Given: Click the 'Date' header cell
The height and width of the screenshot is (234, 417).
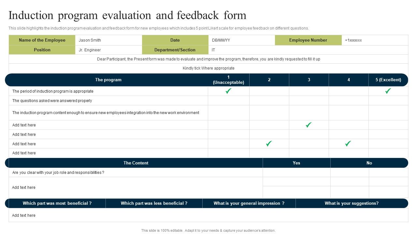Looking at the screenshot, I should 175,40.
